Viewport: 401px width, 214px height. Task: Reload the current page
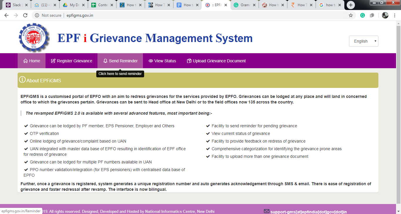(25, 15)
